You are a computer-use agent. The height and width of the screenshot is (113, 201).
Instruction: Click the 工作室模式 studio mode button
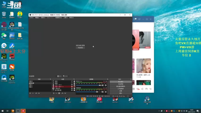[x=121, y=89]
